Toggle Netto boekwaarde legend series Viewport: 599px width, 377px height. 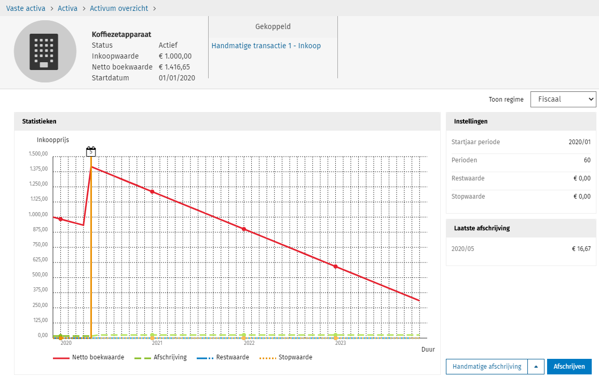coord(88,357)
